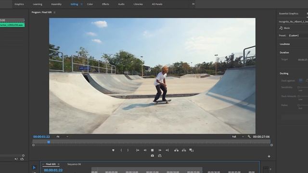The image size is (308, 173).
Task: Click the Music audio type icon
Action: pyautogui.click(x=281, y=28)
